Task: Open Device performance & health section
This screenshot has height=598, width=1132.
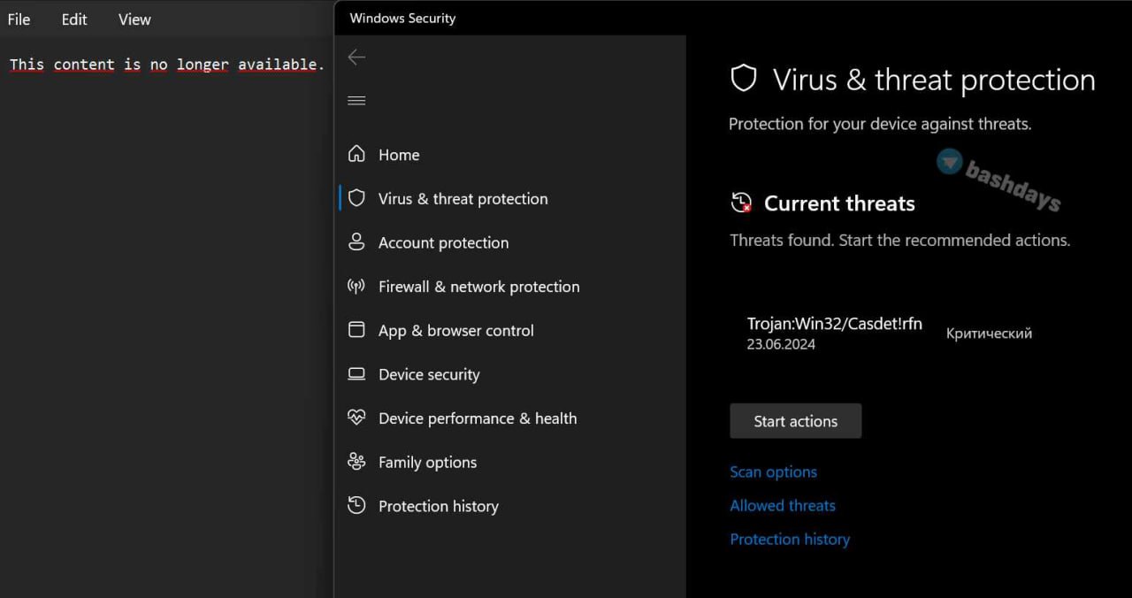Action: [x=478, y=418]
